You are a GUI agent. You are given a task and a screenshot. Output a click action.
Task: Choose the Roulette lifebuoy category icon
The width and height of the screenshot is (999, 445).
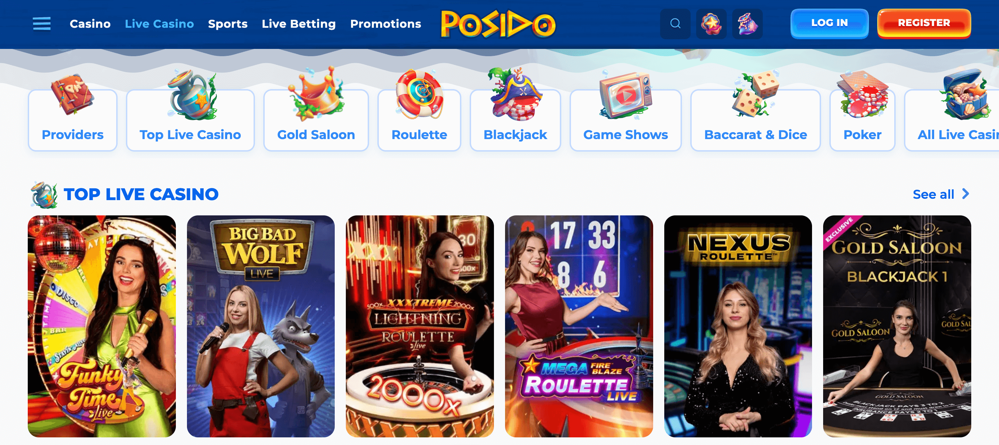[419, 94]
